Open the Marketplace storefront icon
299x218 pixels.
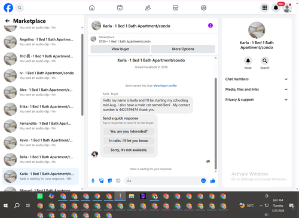point(176,8)
